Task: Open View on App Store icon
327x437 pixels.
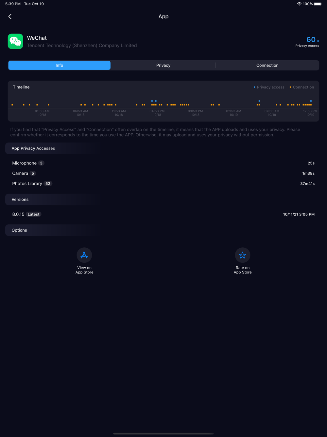Action: [84, 255]
